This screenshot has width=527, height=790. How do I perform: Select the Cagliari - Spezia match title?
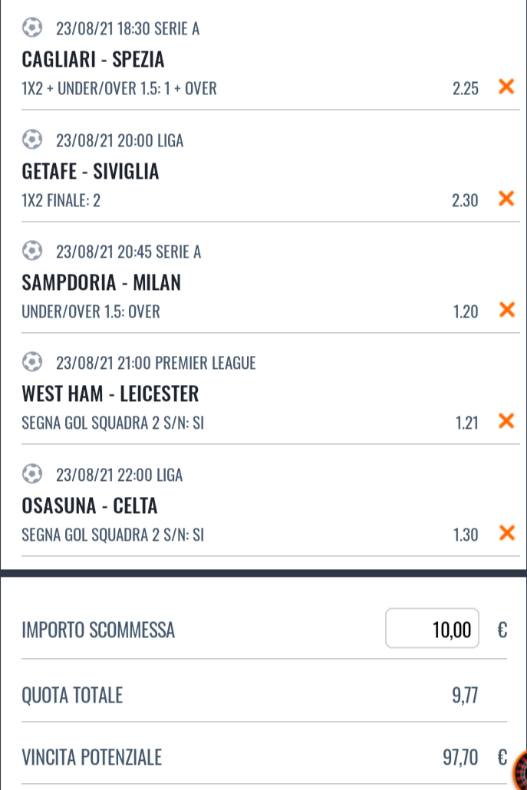(94, 59)
